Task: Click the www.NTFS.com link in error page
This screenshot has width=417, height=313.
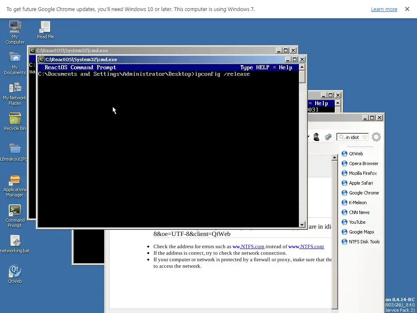Action: point(306,247)
